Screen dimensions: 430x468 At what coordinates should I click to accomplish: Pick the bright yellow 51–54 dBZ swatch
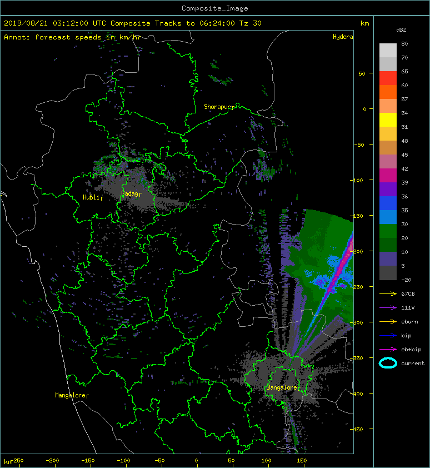point(388,120)
